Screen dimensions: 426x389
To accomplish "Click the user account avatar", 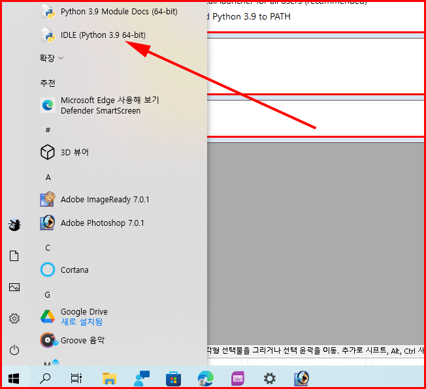I will (x=14, y=225).
